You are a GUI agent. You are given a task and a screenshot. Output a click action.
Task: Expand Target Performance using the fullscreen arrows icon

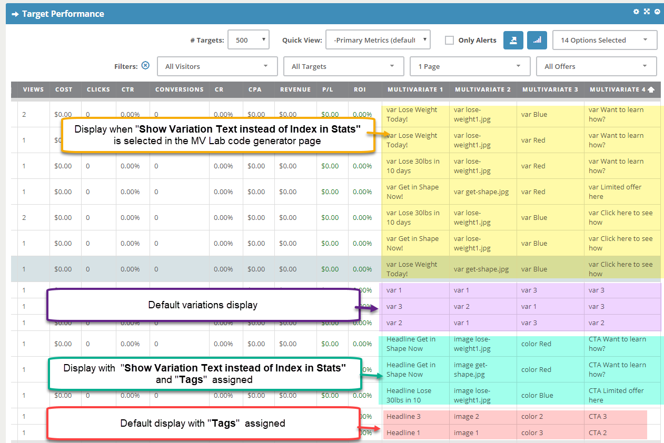647,11
